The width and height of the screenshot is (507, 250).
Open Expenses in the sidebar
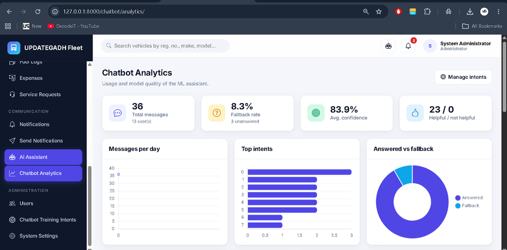click(44, 78)
